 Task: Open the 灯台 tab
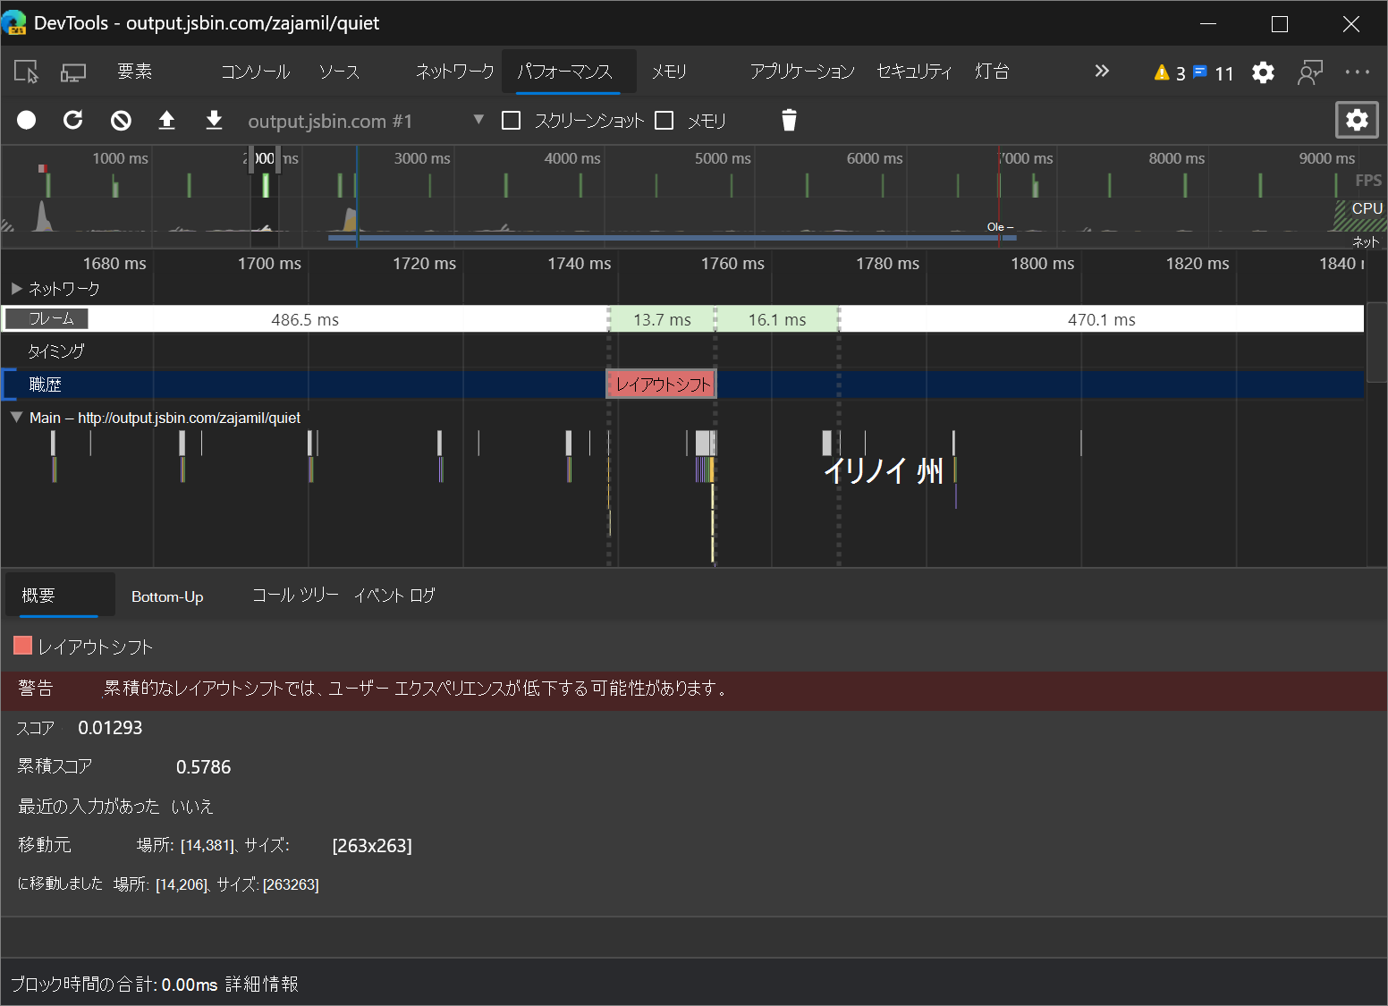(x=992, y=72)
